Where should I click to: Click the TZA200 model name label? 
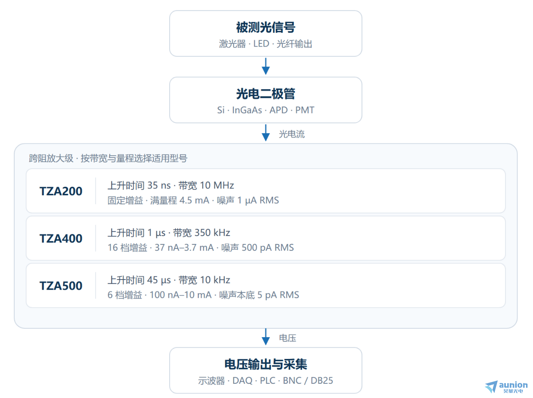[x=61, y=191]
